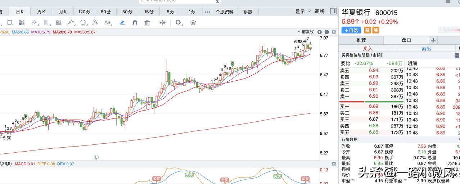The height and width of the screenshot is (184, 460).
Task: Click the MA250:5.87 indicator label
Action: click(x=85, y=32)
